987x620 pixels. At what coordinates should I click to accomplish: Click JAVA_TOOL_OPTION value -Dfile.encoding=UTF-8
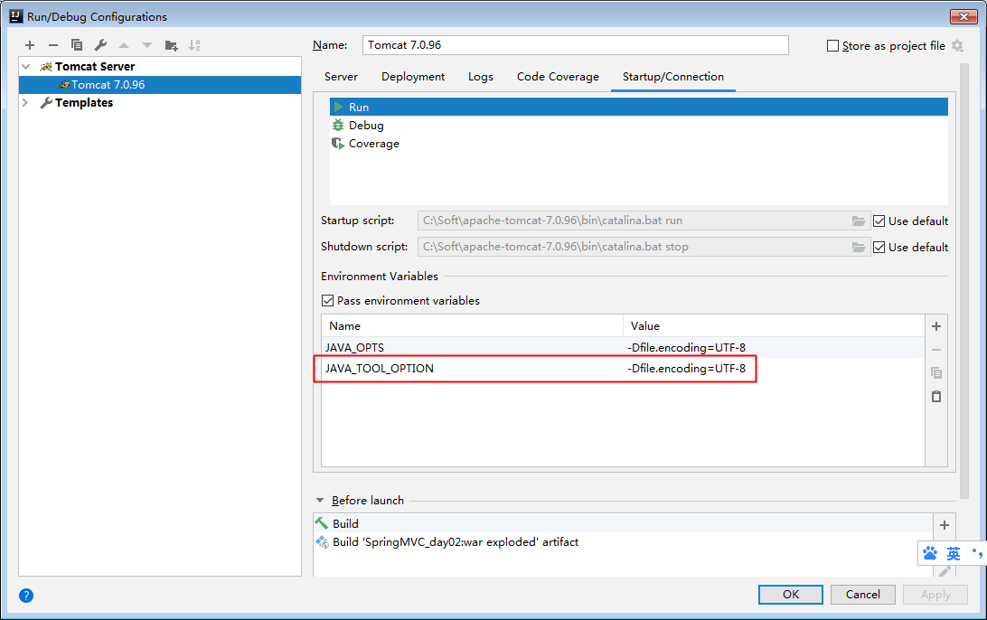click(x=774, y=369)
